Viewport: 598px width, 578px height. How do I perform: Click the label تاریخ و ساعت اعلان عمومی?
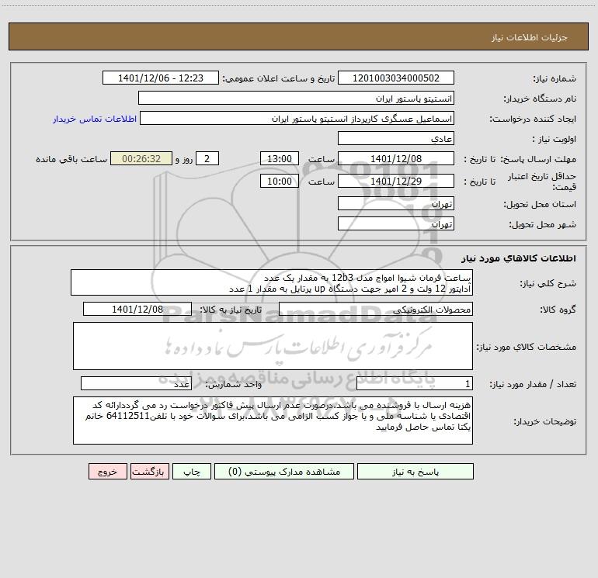tap(279, 78)
